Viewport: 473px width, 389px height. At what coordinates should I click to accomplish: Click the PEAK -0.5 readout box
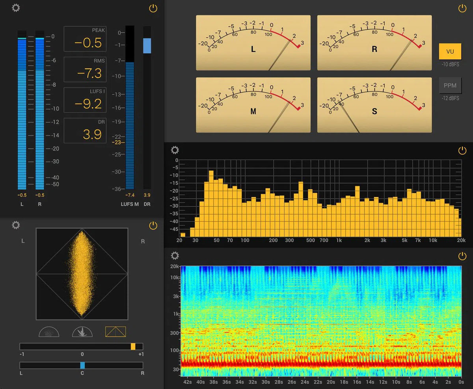(x=85, y=39)
